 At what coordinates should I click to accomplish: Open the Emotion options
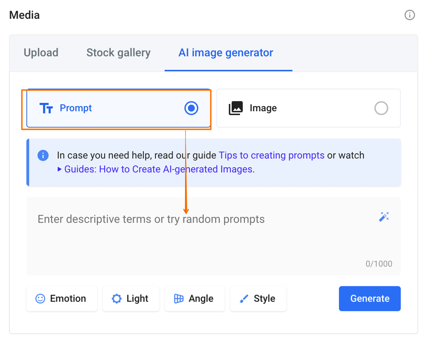pyautogui.click(x=62, y=298)
